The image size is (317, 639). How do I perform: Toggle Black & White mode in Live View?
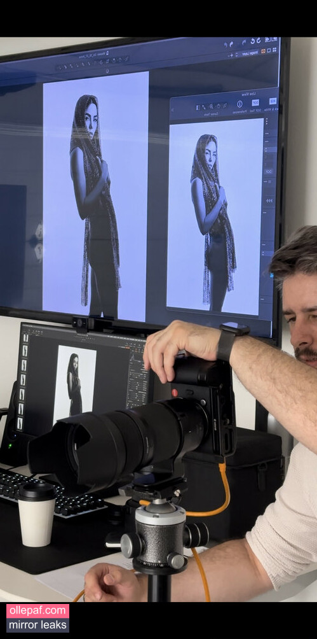[273, 101]
